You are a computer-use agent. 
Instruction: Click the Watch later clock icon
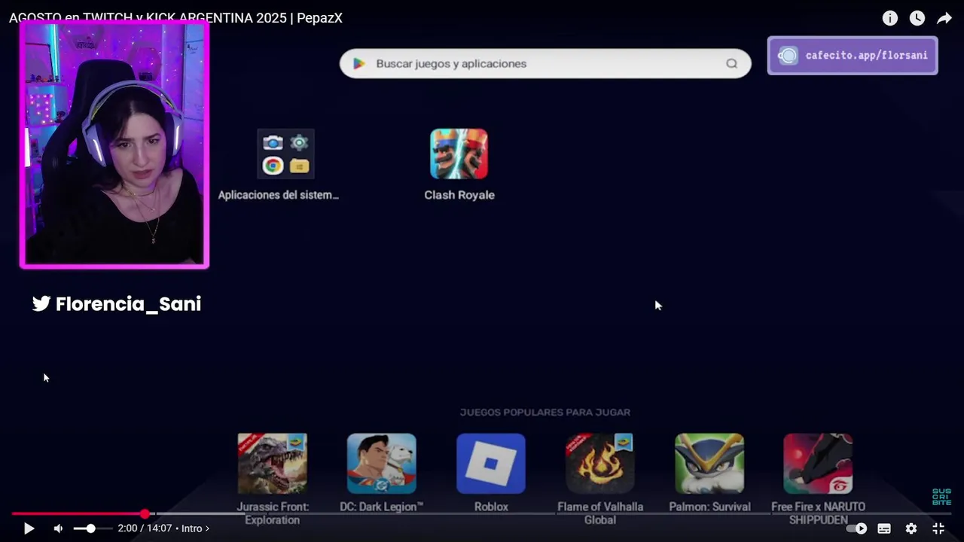point(917,18)
